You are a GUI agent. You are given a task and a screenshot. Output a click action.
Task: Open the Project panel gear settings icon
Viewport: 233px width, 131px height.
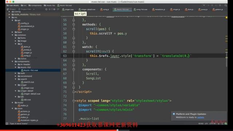tap(54, 9)
